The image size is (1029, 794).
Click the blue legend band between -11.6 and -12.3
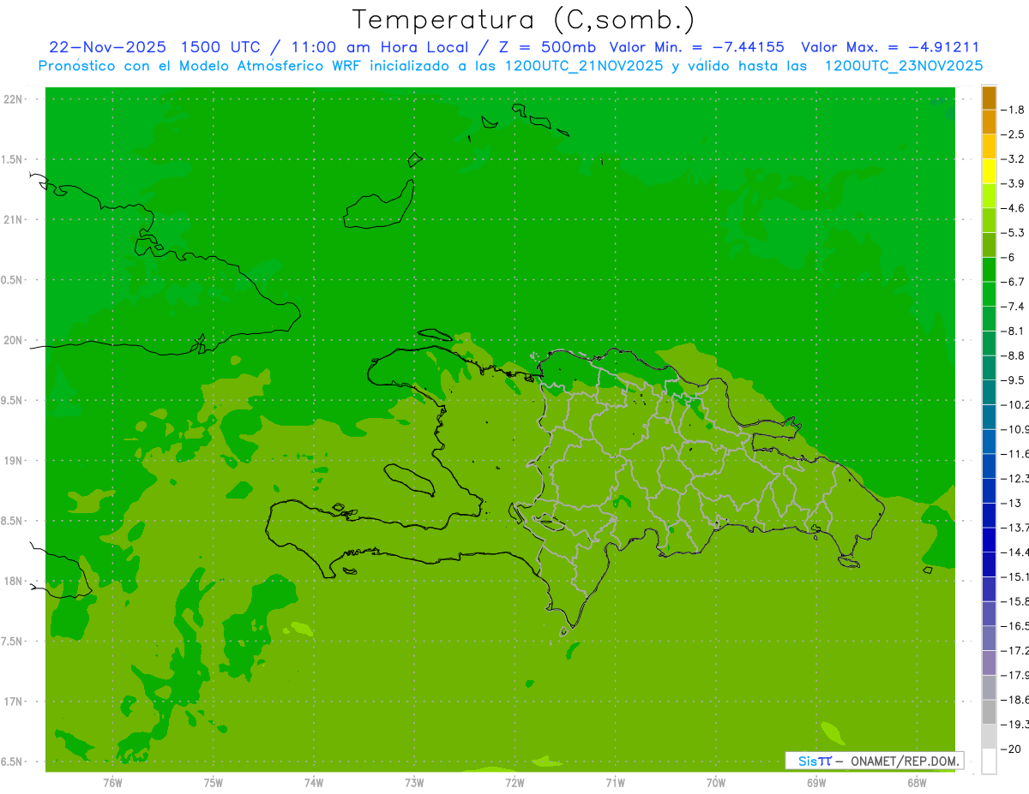[x=989, y=466]
